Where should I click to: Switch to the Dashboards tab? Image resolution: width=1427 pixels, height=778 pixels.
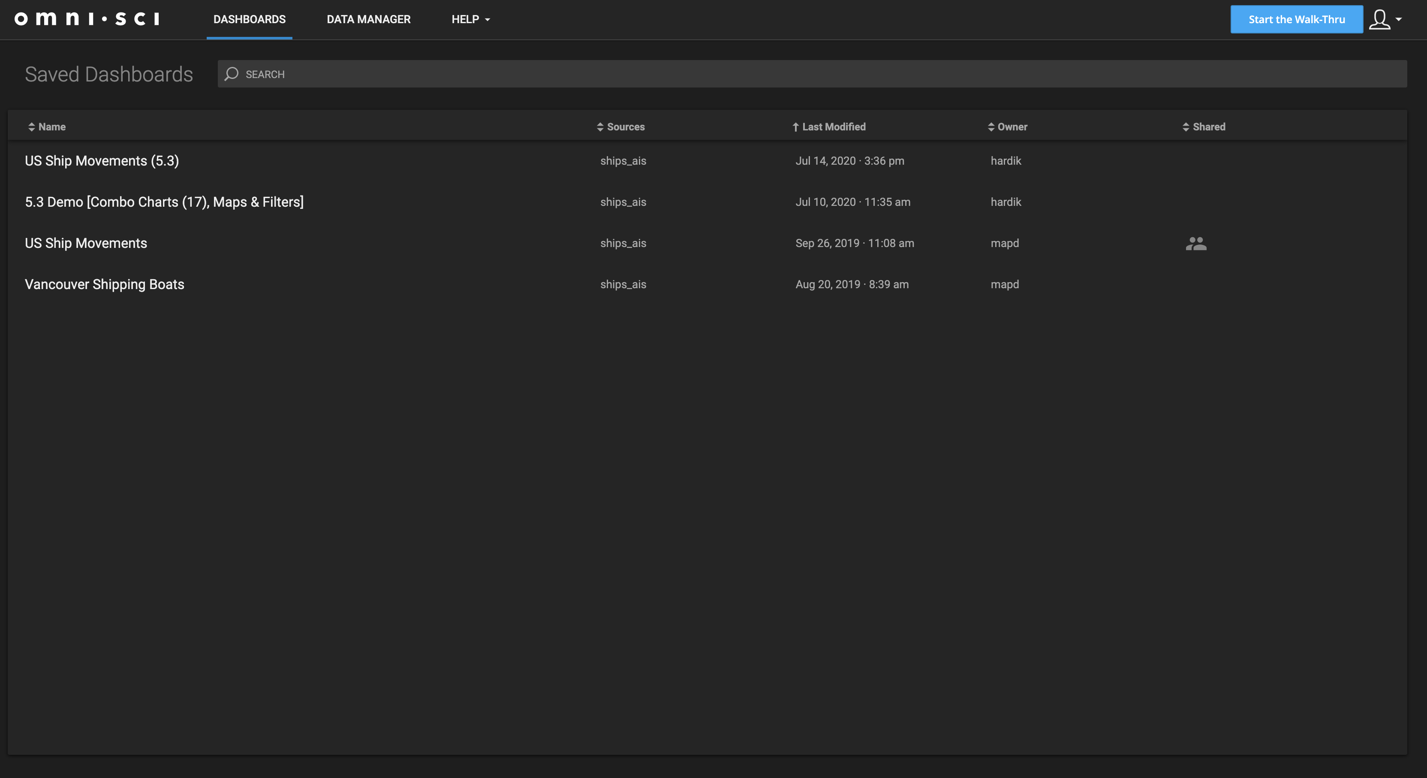[249, 19]
